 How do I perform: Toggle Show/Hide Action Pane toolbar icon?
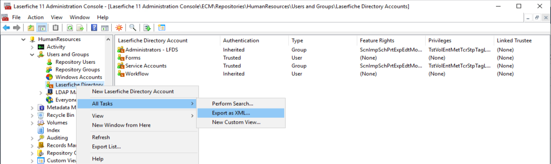click(x=105, y=28)
